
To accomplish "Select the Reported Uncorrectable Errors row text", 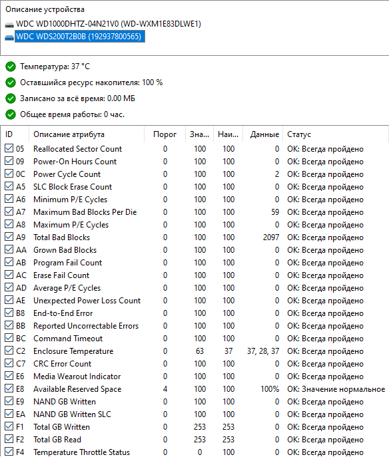I will (x=86, y=326).
